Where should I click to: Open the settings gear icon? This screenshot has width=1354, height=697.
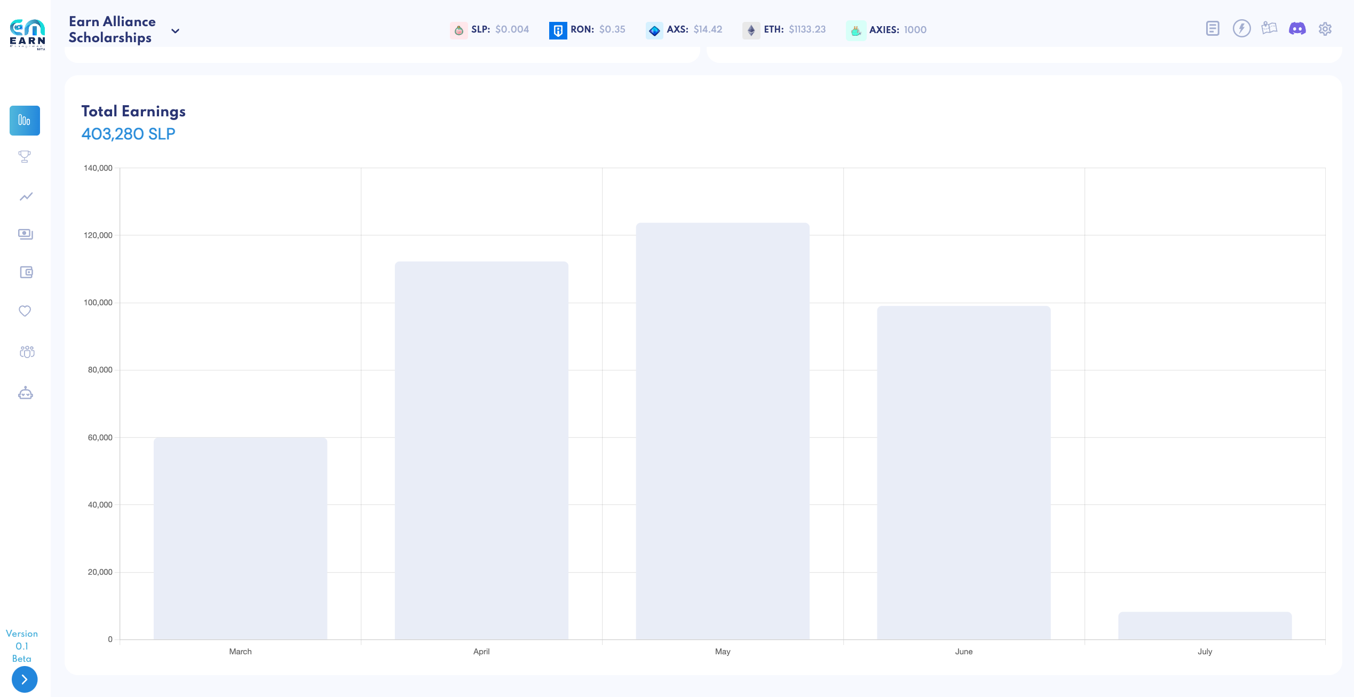pos(1325,29)
